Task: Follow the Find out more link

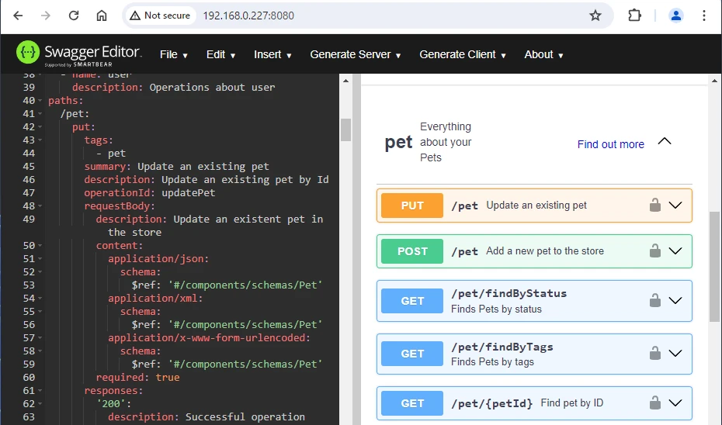Action: point(610,144)
